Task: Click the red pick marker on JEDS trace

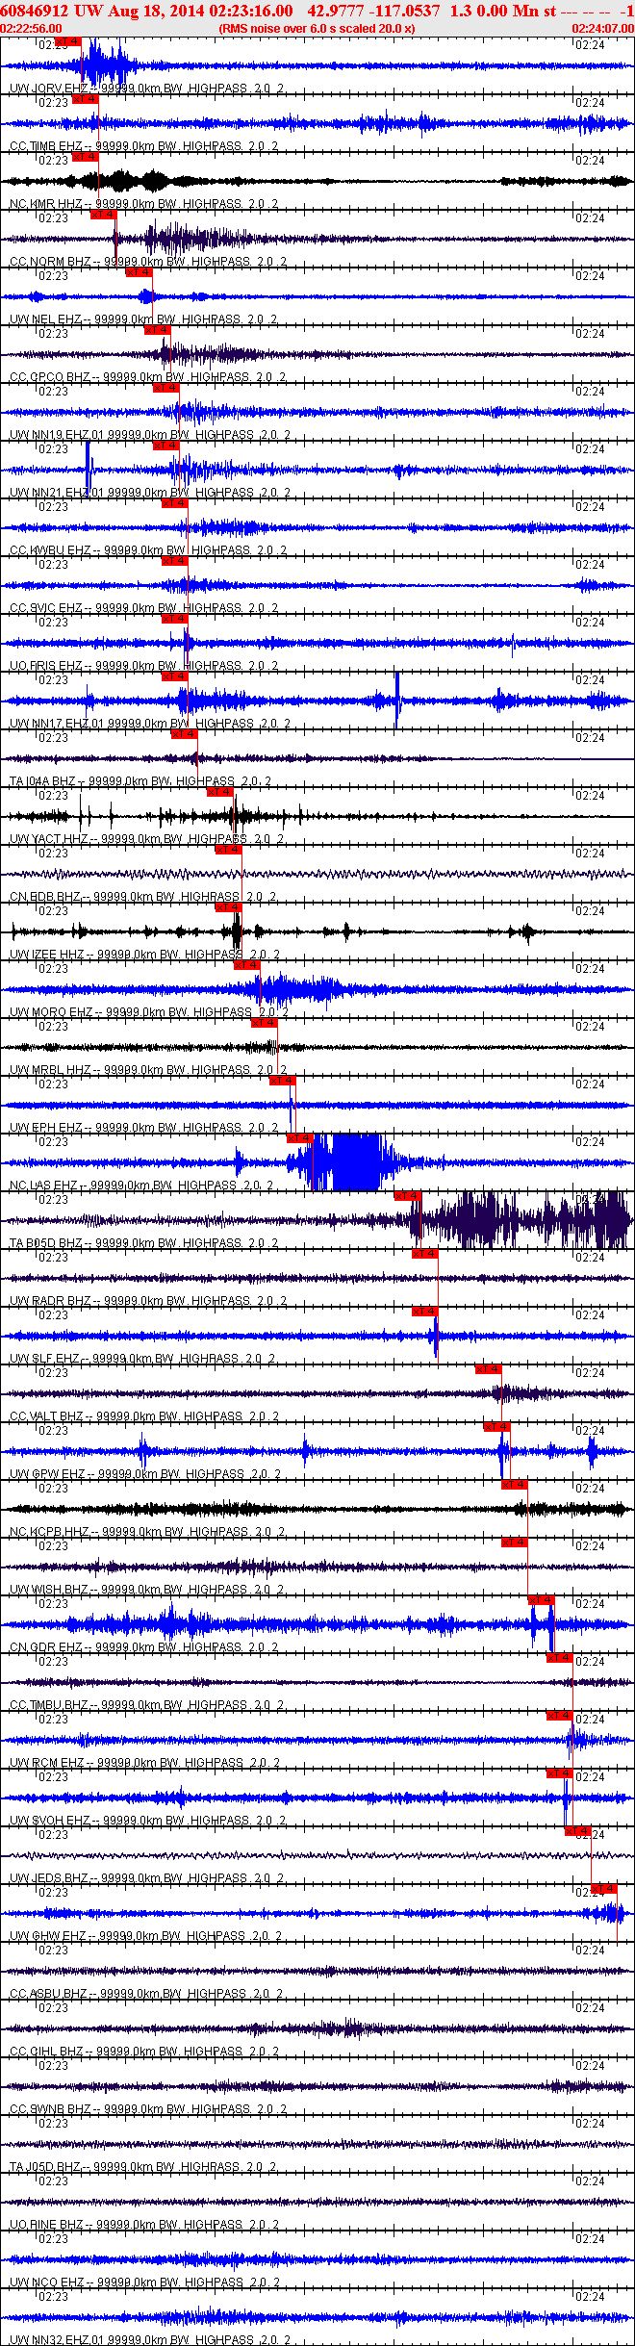Action: coord(577,1831)
